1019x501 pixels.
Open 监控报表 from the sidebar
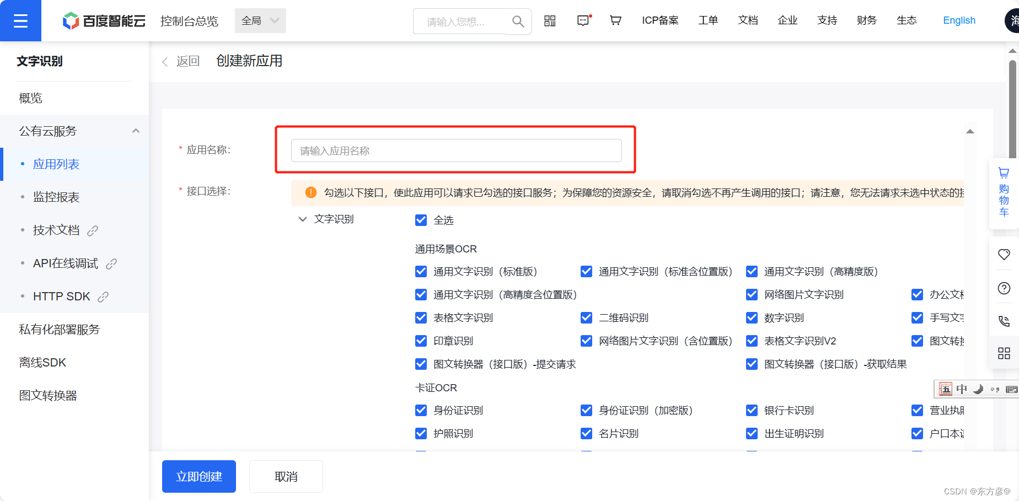click(55, 197)
